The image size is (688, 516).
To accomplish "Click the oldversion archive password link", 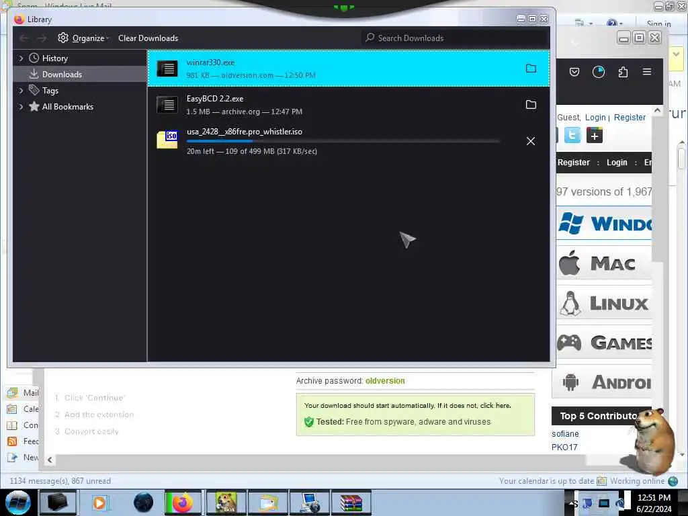I will pos(385,381).
